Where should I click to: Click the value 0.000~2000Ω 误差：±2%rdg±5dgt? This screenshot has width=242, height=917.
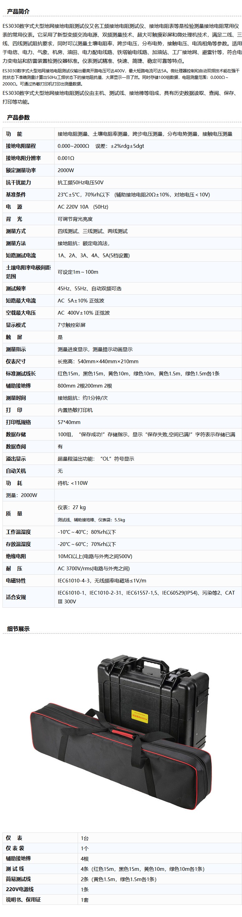click(x=101, y=146)
